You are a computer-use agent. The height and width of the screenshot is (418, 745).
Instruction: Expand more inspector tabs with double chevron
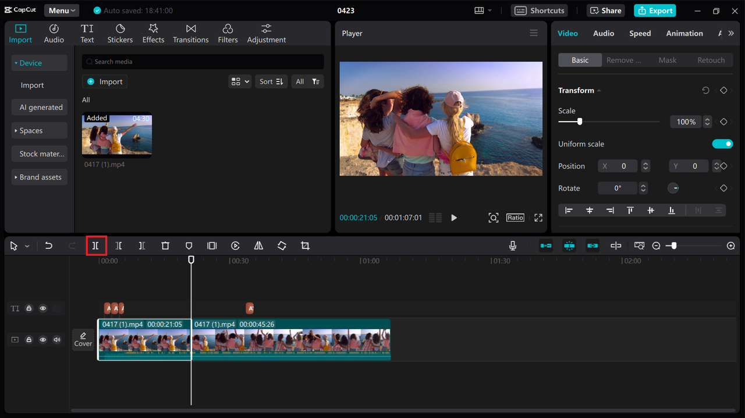point(731,33)
